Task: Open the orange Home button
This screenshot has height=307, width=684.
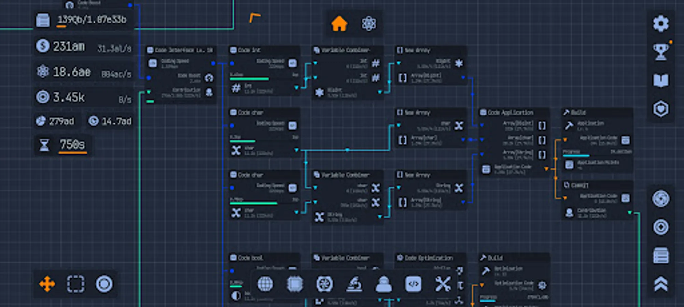Action: (339, 24)
